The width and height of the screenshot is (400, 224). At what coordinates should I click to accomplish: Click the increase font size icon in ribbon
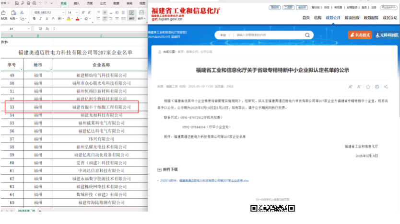84,12
